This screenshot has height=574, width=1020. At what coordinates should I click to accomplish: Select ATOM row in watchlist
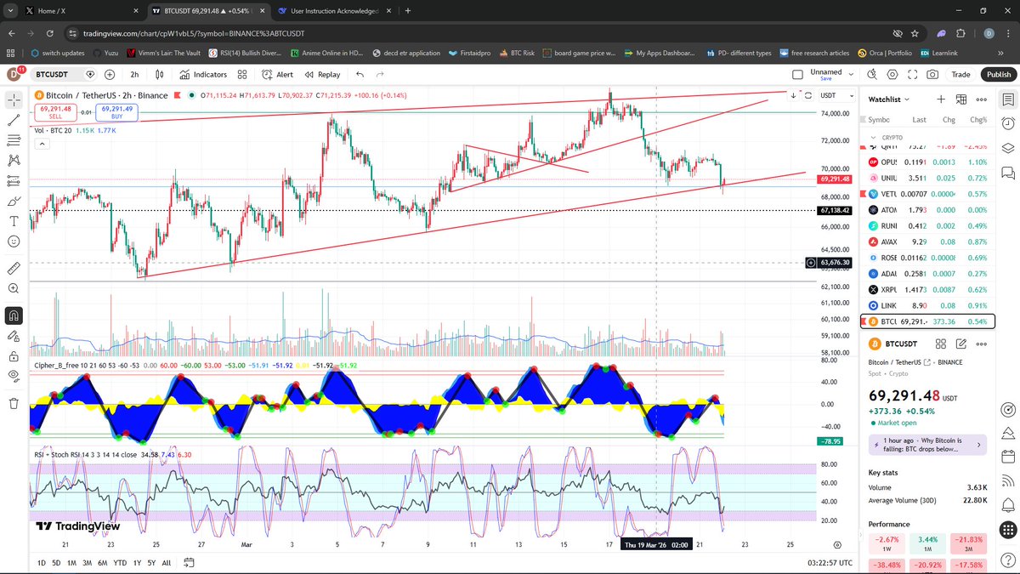click(926, 210)
